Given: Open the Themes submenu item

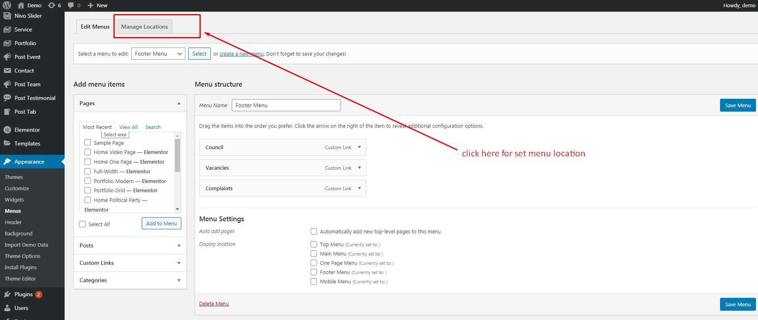Looking at the screenshot, I should click(14, 177).
